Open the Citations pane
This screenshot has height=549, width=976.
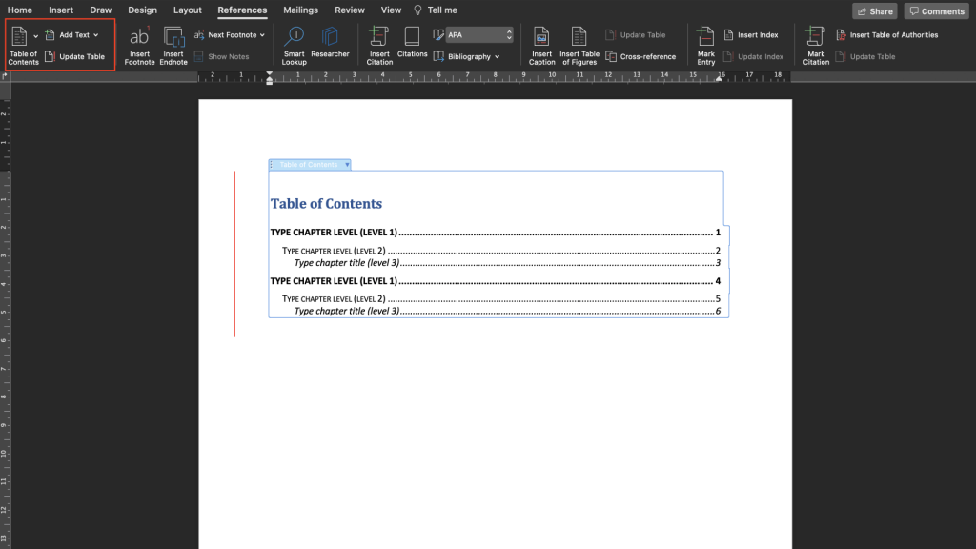412,42
